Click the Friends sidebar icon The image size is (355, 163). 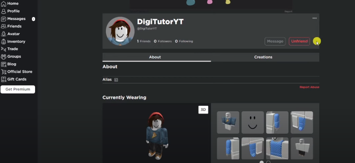click(3, 26)
